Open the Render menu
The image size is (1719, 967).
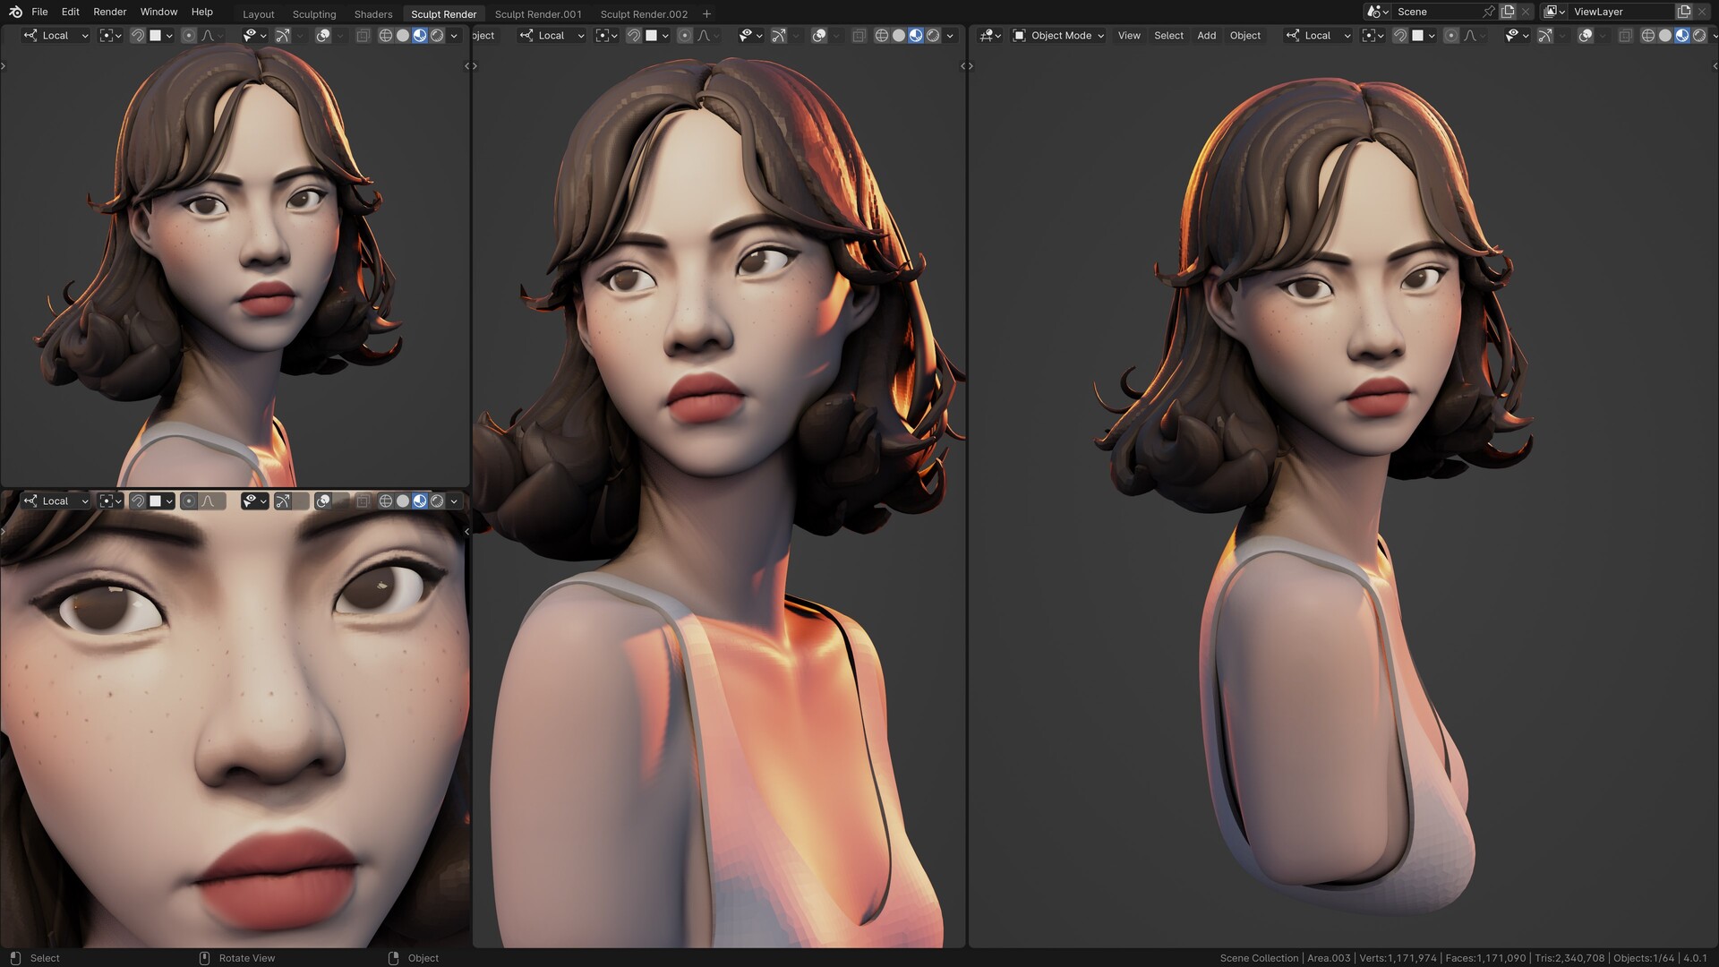[x=109, y=12]
